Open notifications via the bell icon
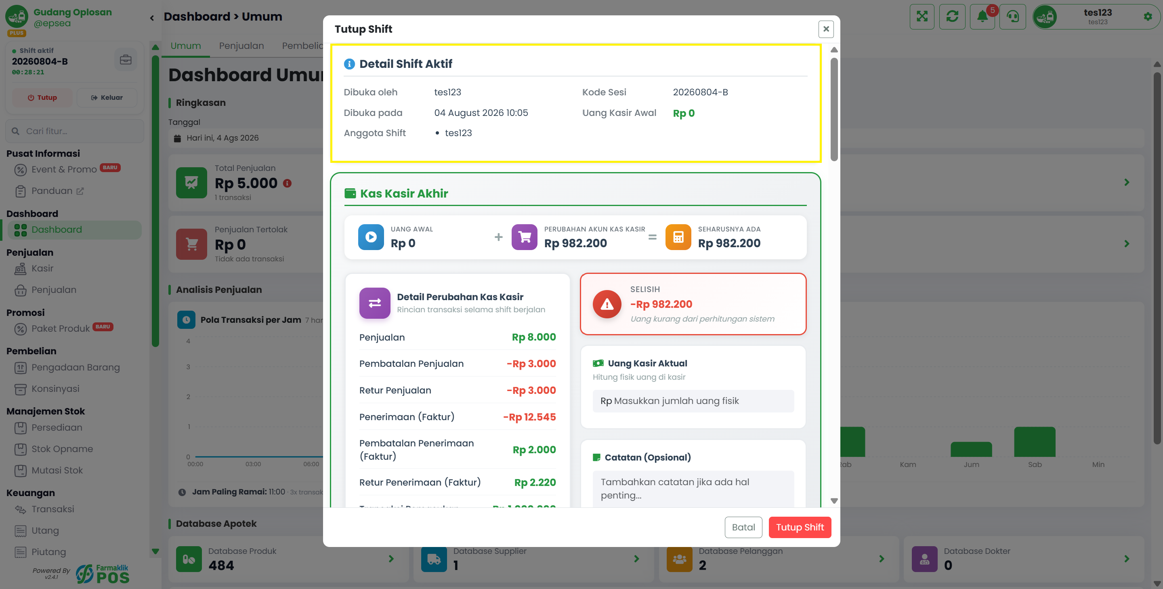 [982, 17]
